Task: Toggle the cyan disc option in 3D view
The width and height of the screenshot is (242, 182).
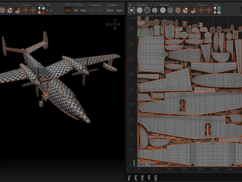Action: click(x=43, y=9)
